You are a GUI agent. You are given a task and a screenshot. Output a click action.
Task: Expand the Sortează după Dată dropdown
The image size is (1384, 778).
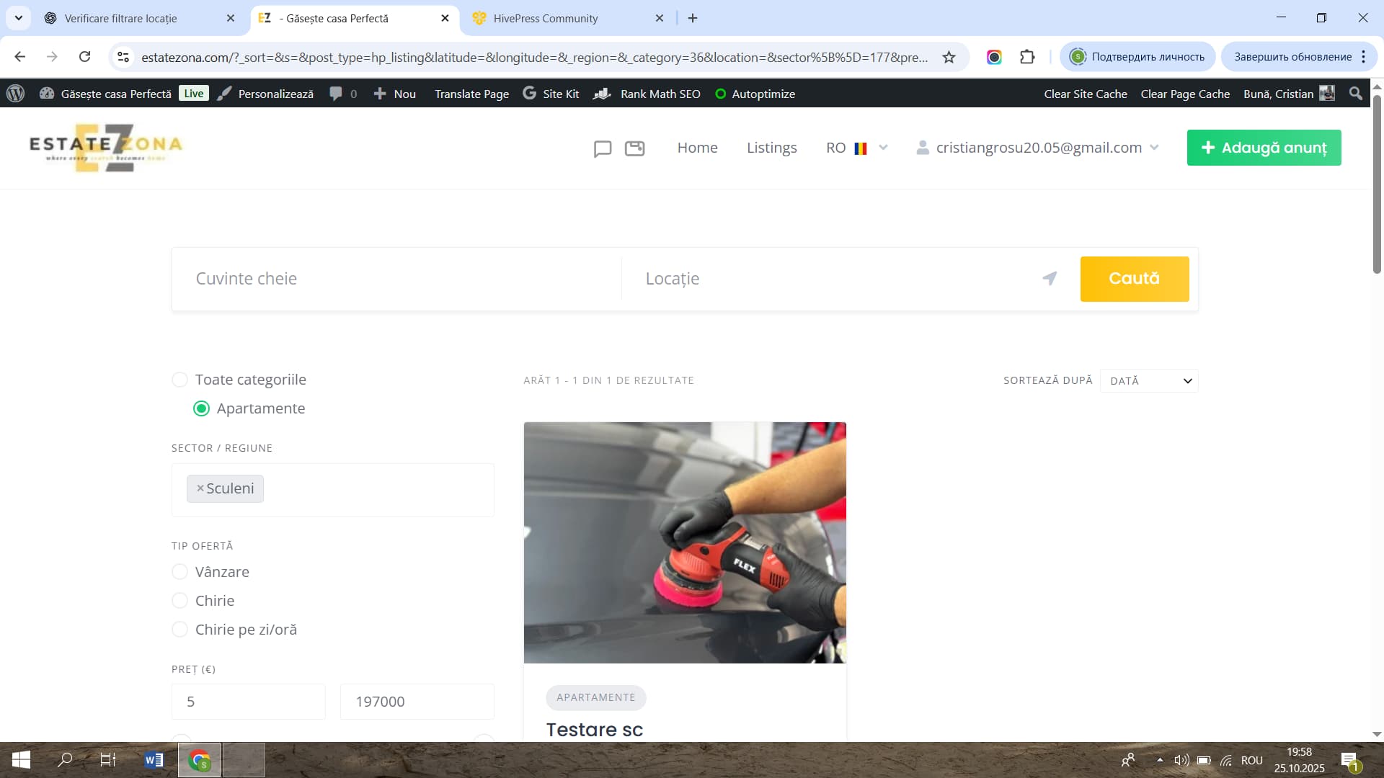1149,380
